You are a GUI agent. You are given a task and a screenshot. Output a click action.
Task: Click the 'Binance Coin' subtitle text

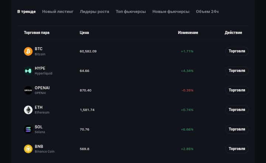[45, 152]
